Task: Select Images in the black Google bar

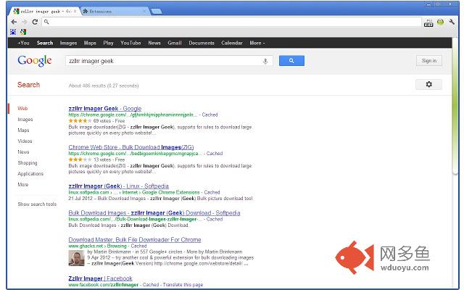Action: [x=68, y=43]
